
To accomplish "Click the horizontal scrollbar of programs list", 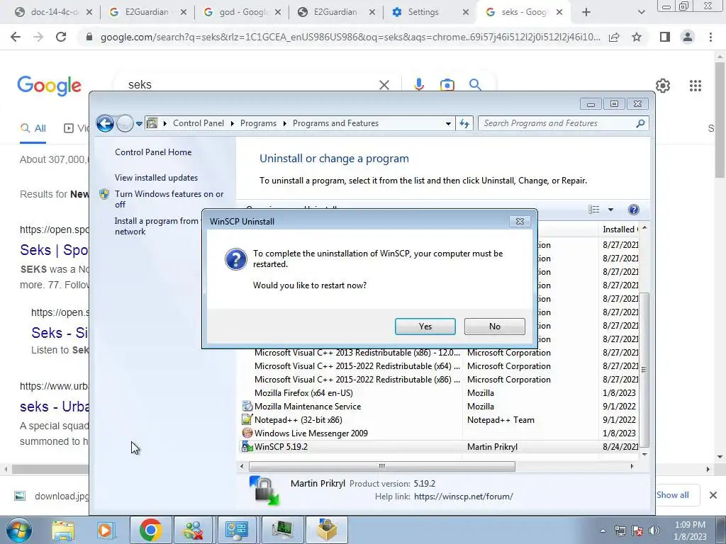I will point(382,466).
